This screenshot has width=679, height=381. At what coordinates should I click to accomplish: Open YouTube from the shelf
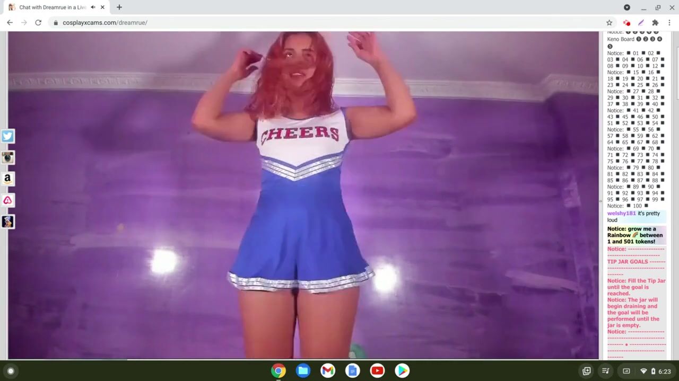(x=377, y=371)
